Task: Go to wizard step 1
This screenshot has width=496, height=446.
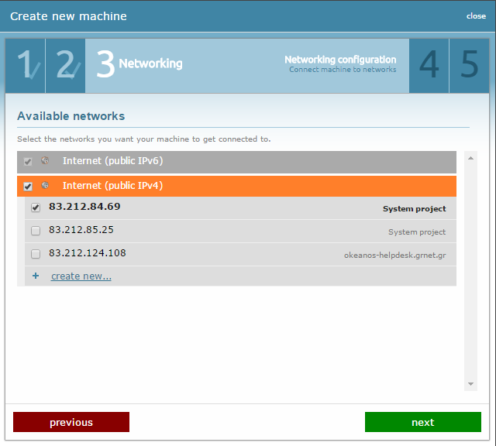Action: click(x=26, y=66)
